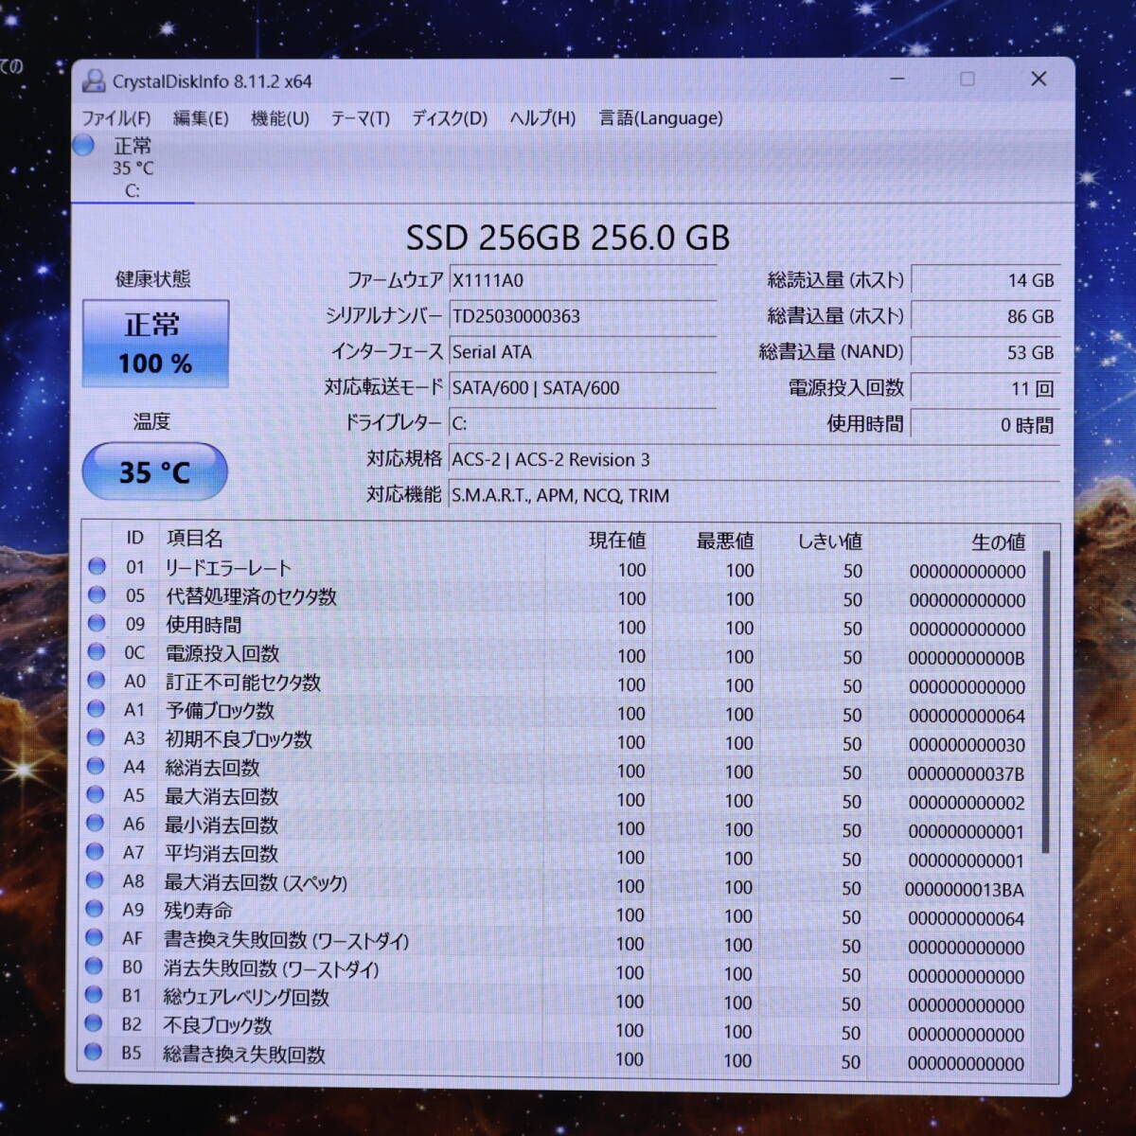Click the status dot for 訂正不可能セクタ数
The image size is (1136, 1136).
[x=96, y=680]
